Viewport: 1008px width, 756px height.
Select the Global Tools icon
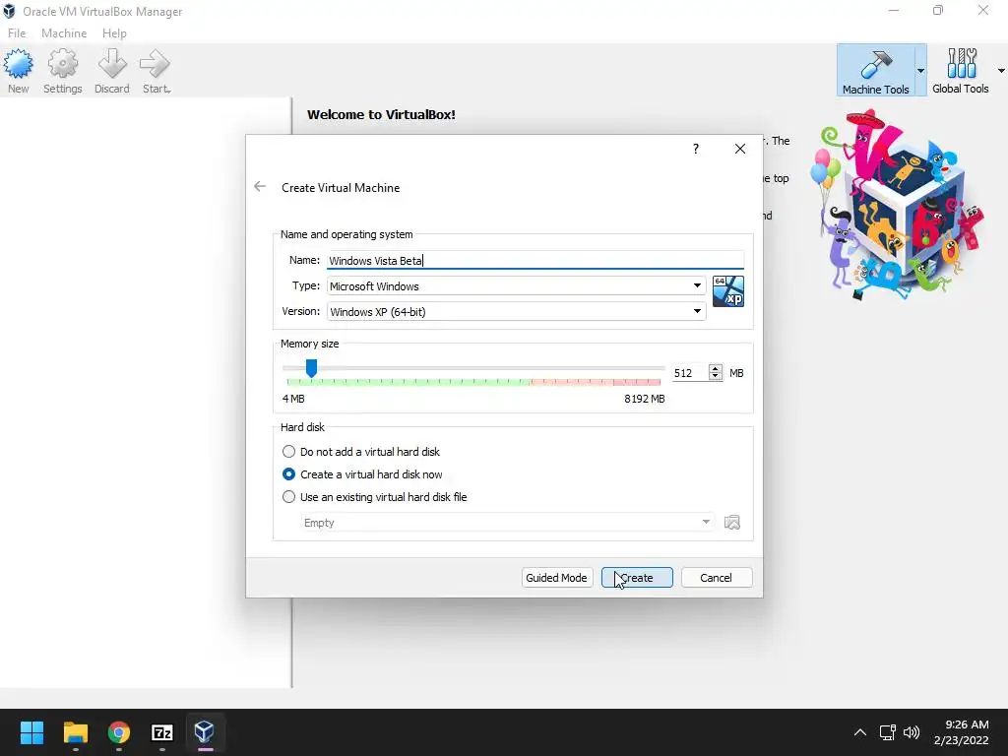tap(961, 71)
